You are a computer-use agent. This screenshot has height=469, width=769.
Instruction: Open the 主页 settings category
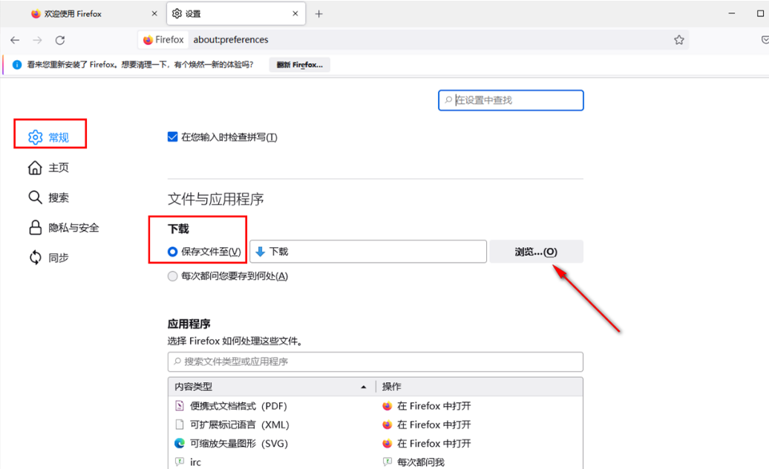tap(50, 168)
